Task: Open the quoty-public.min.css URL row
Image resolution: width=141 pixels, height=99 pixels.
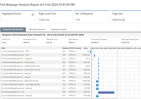Action: (21, 70)
